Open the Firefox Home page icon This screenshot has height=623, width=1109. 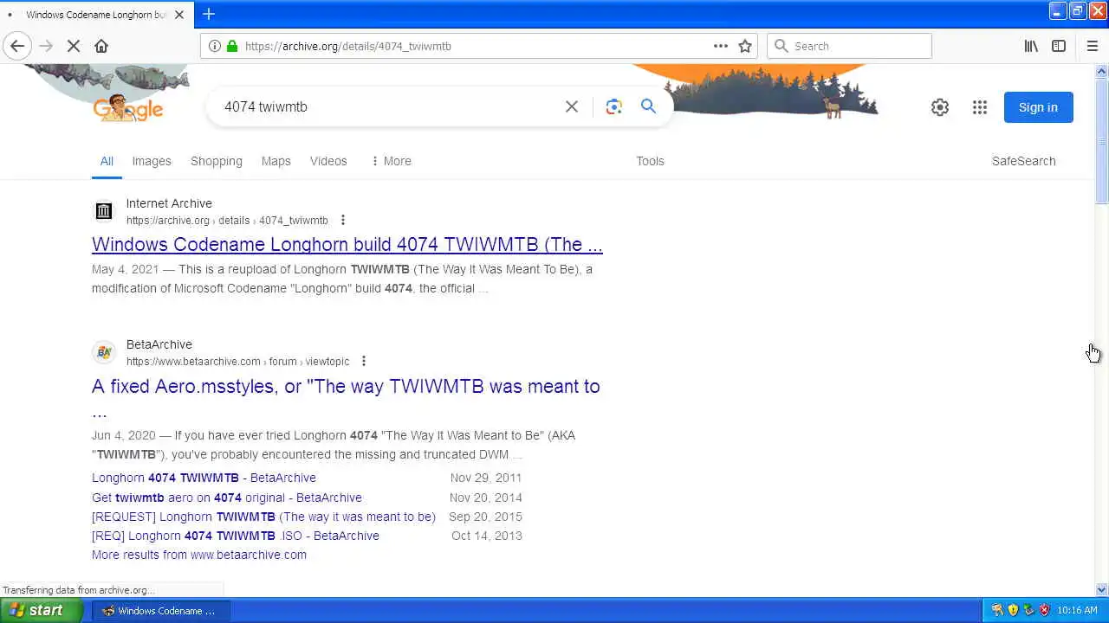tap(101, 46)
